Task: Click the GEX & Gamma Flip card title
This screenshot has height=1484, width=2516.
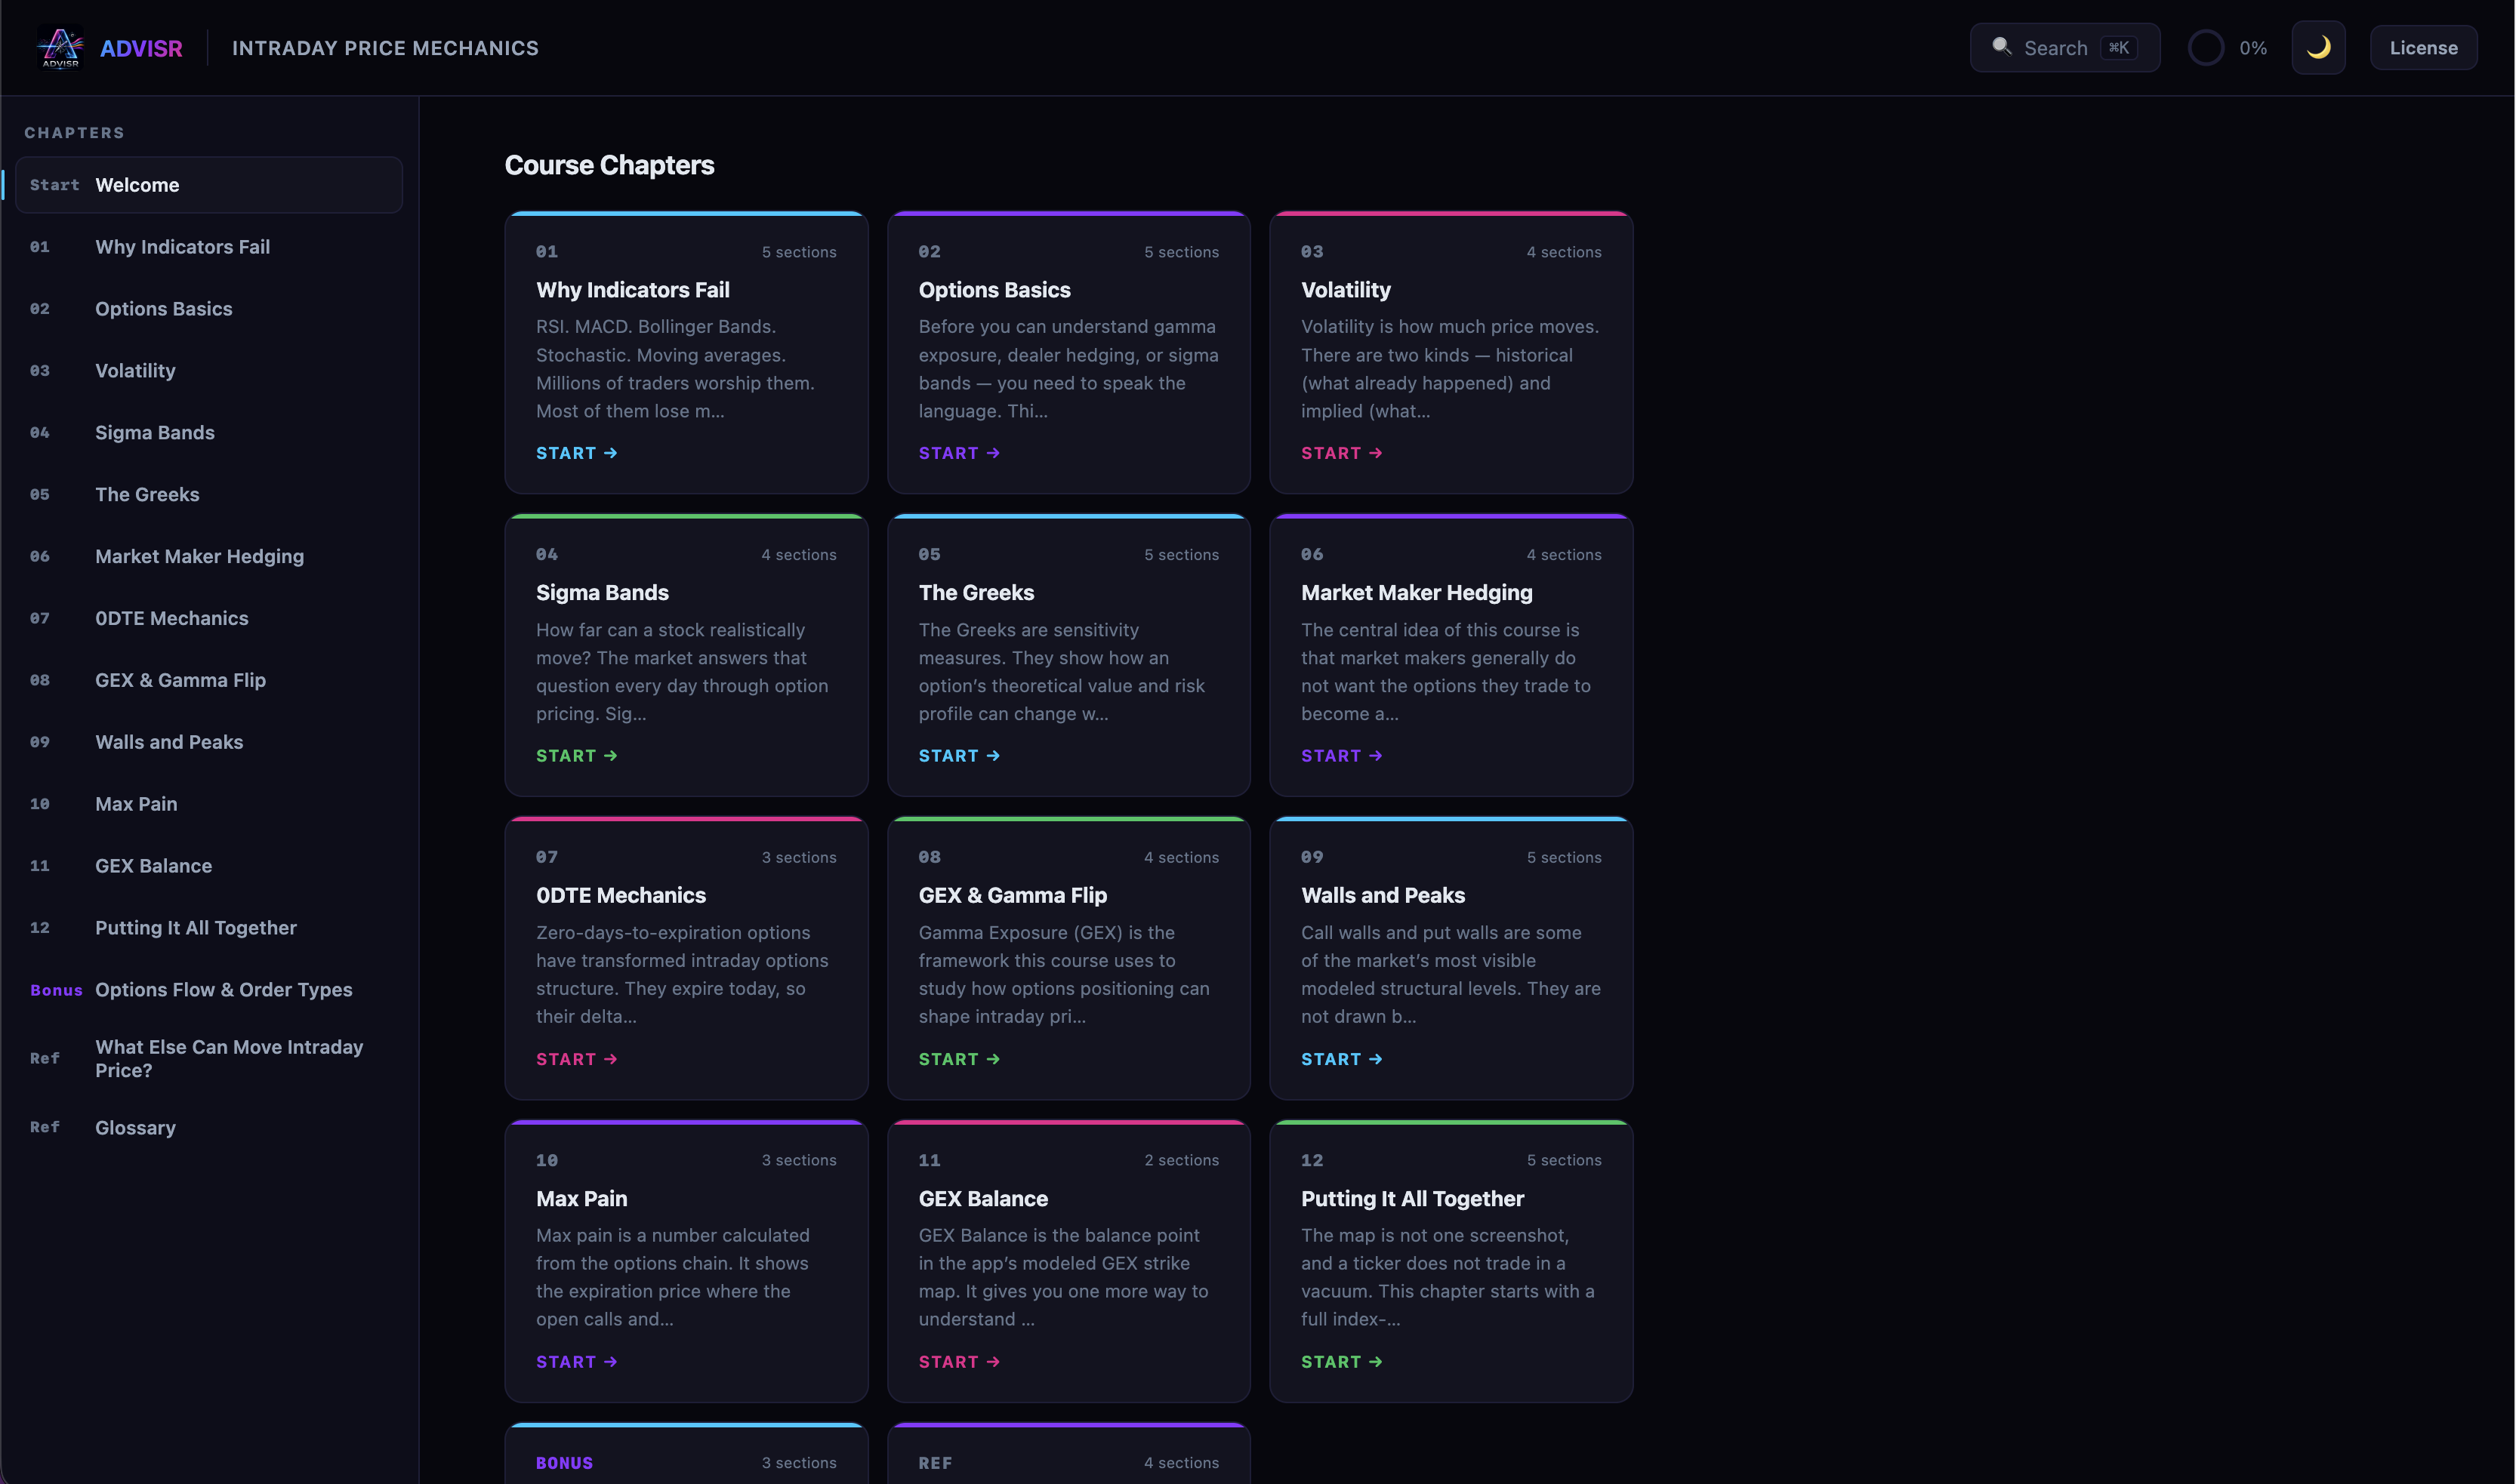Action: pyautogui.click(x=1013, y=896)
